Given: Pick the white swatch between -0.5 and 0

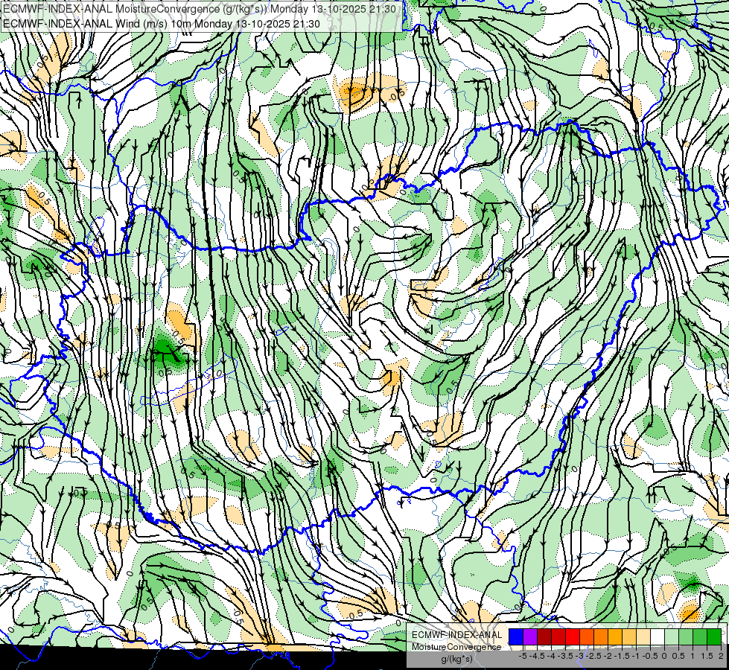Looking at the screenshot, I should [658, 637].
